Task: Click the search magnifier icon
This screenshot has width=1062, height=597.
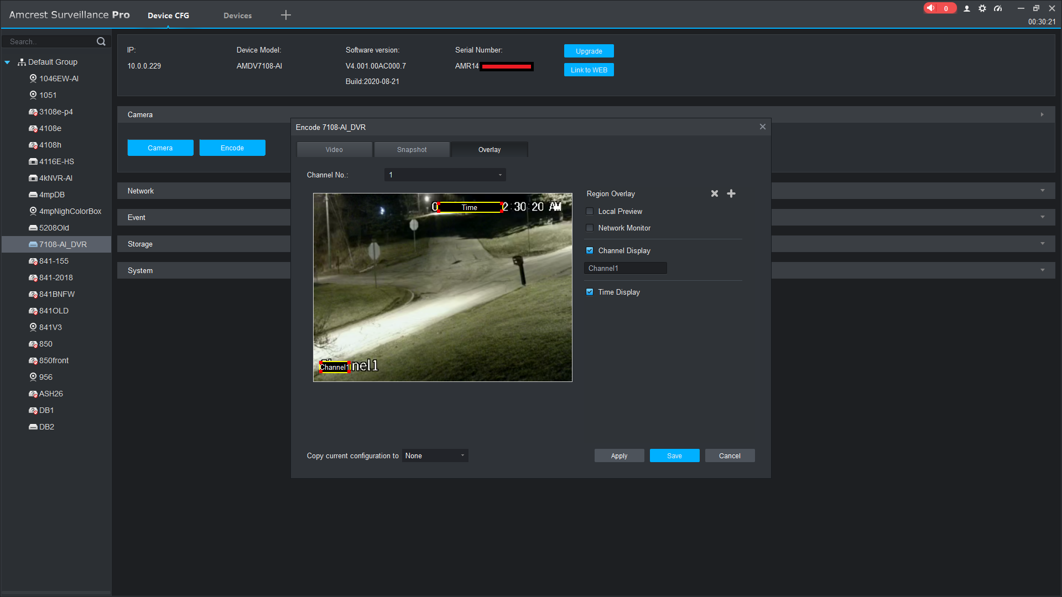Action: [101, 41]
